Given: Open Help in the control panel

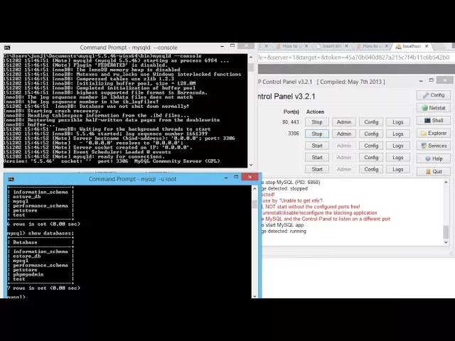Looking at the screenshot, I should [434, 158].
